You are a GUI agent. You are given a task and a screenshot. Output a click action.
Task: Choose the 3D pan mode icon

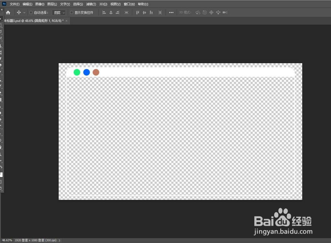(x=211, y=13)
